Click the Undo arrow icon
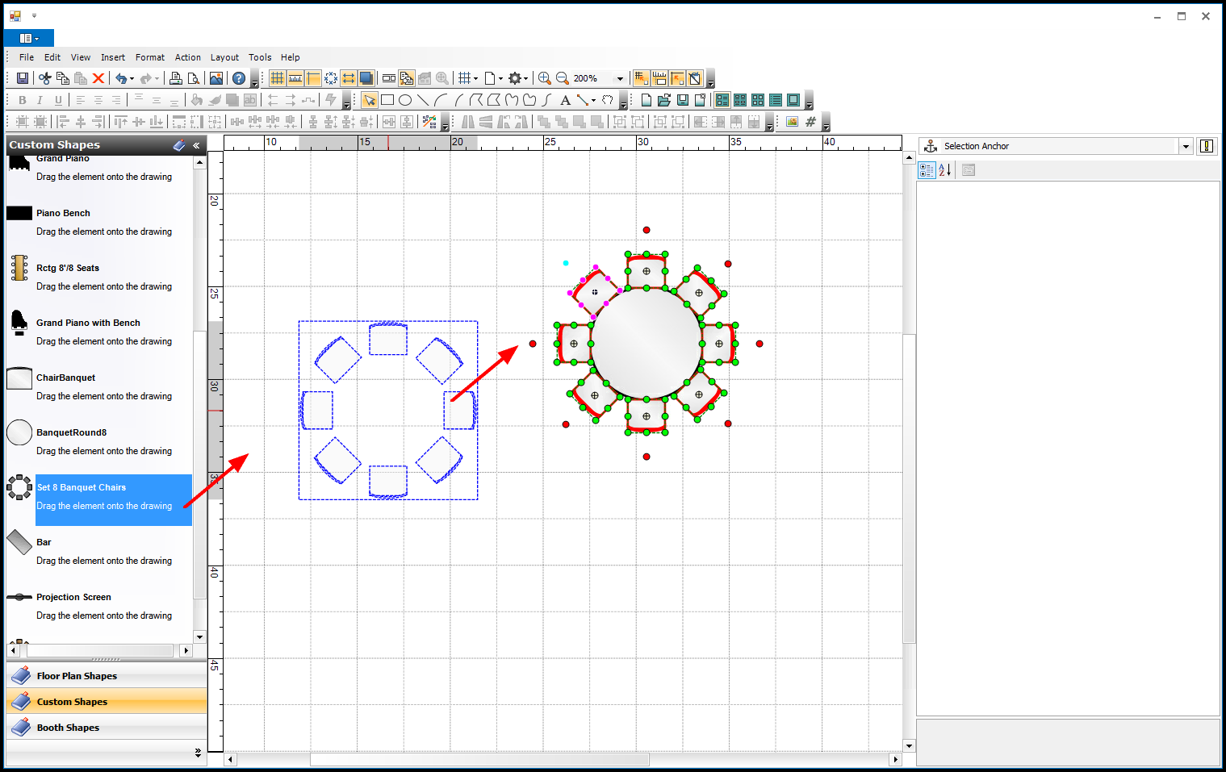 120,78
